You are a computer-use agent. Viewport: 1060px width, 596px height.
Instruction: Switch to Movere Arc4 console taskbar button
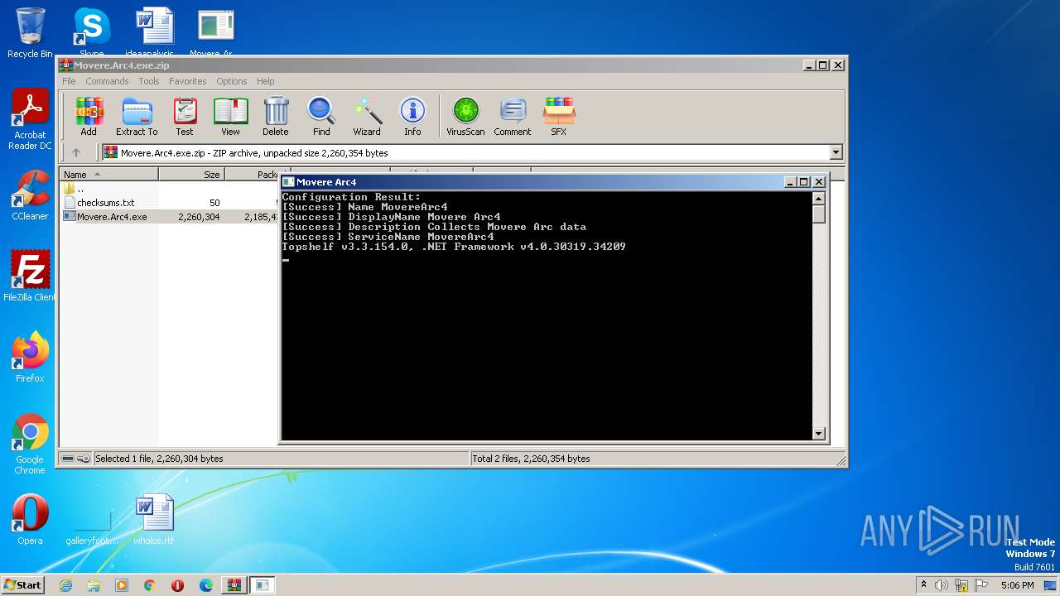coord(263,585)
